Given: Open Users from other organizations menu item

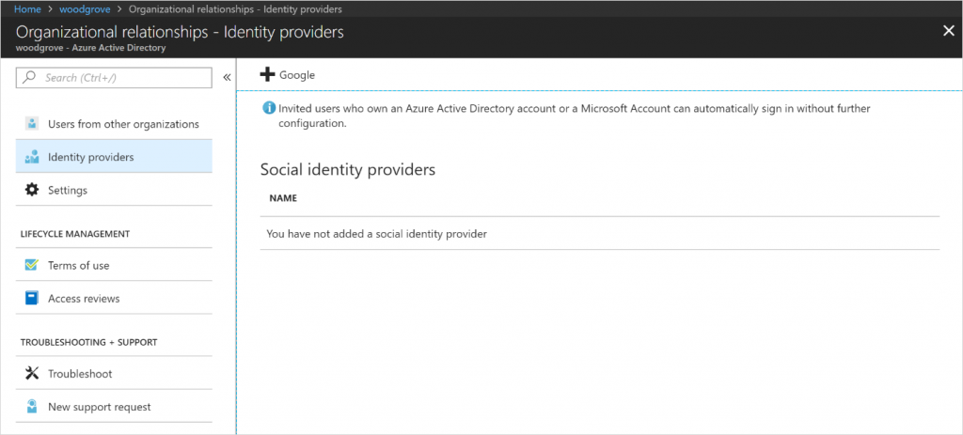Looking at the screenshot, I should [x=123, y=124].
